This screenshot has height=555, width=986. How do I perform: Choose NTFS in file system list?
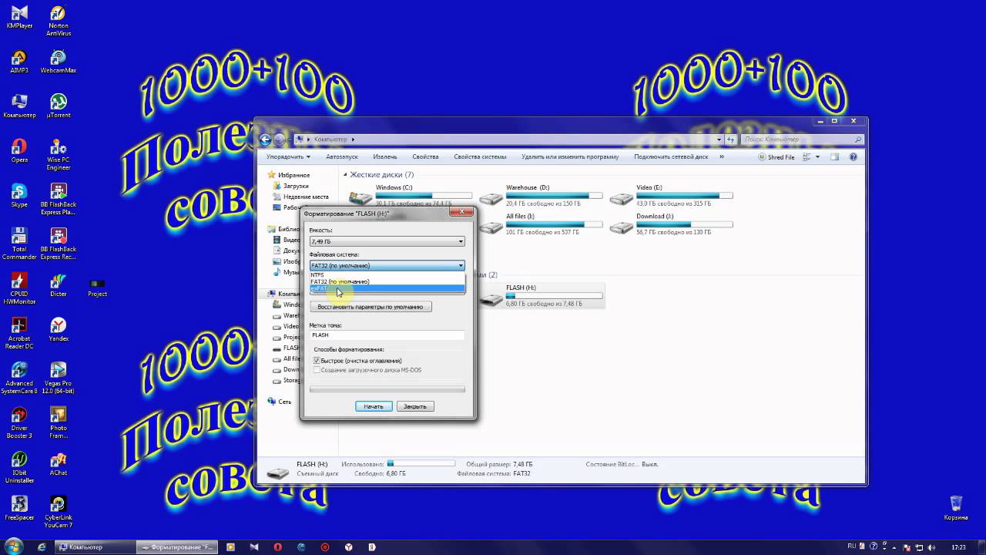click(387, 274)
